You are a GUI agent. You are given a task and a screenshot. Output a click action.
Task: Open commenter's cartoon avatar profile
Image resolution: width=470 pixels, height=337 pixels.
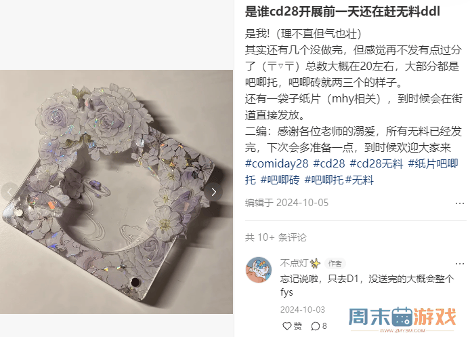pos(259,270)
